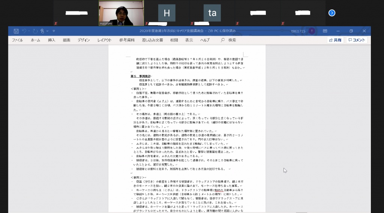Viewport: 384px width, 213px height.
Task: Click the <事例1> label in the document
Action: (x=137, y=89)
